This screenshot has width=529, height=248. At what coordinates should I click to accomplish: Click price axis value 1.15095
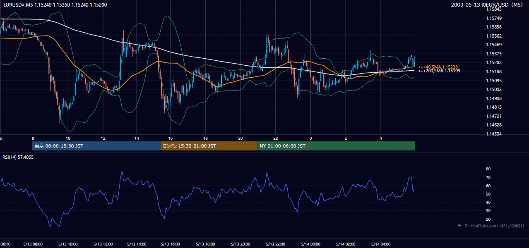[493, 81]
